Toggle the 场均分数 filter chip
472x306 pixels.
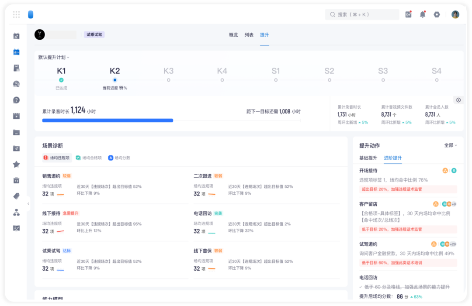pos(119,158)
